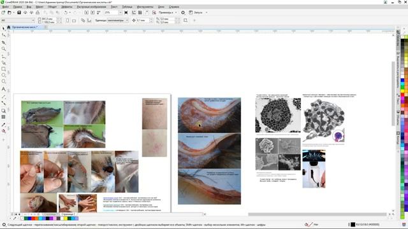Viewport: 408px width, 229px height.
Task: Select the Shape edit tool
Action: click(3, 35)
